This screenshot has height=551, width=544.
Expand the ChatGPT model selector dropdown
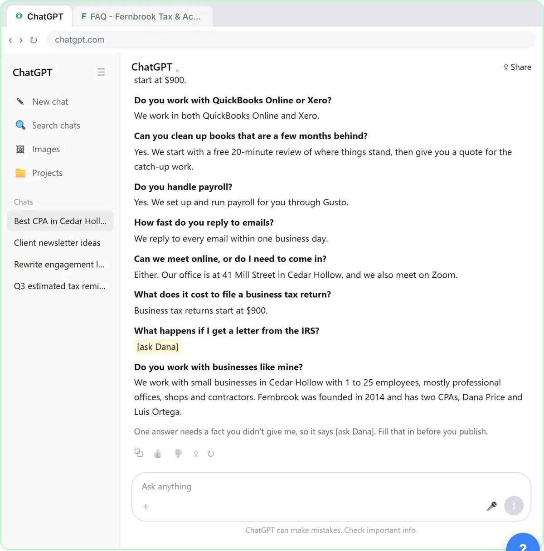click(155, 67)
